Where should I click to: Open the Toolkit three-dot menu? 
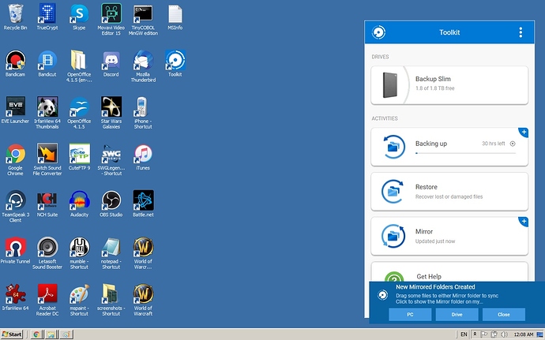pyautogui.click(x=521, y=32)
